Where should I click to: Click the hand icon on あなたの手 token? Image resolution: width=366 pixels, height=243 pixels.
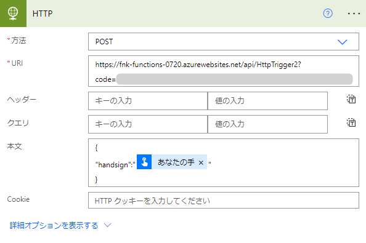(144, 162)
